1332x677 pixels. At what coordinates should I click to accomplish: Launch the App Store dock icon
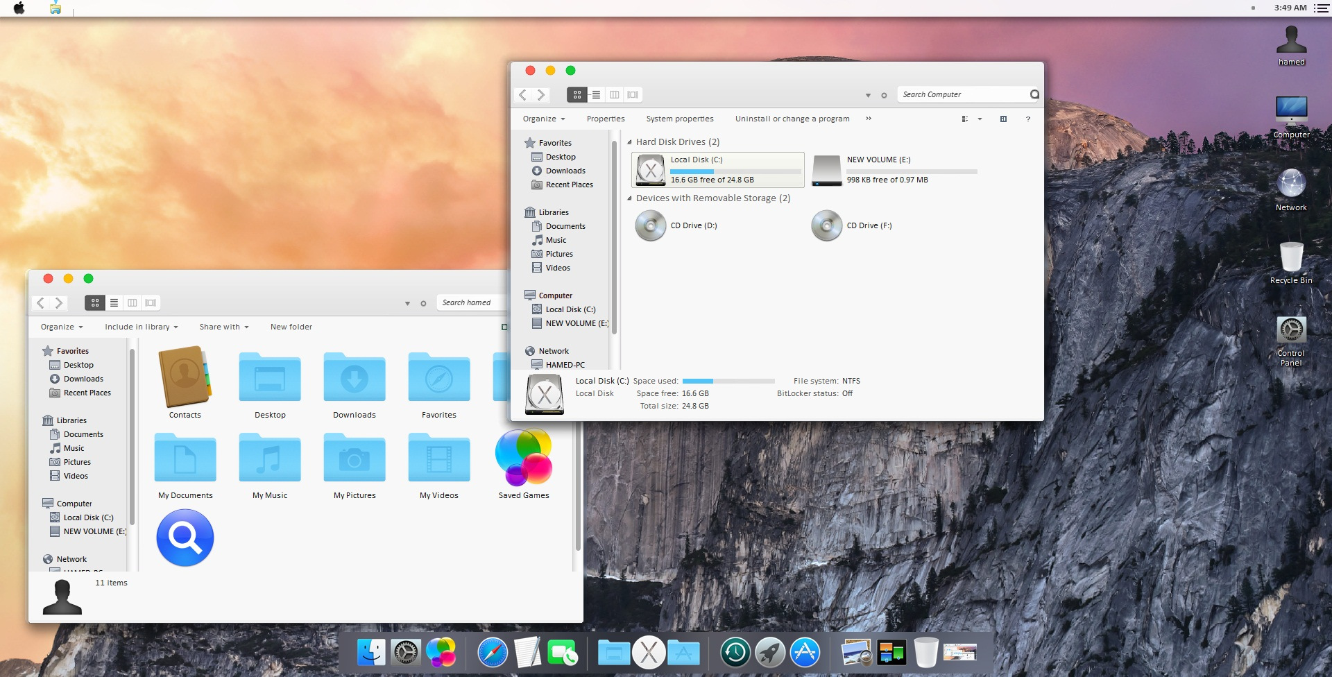click(x=805, y=653)
